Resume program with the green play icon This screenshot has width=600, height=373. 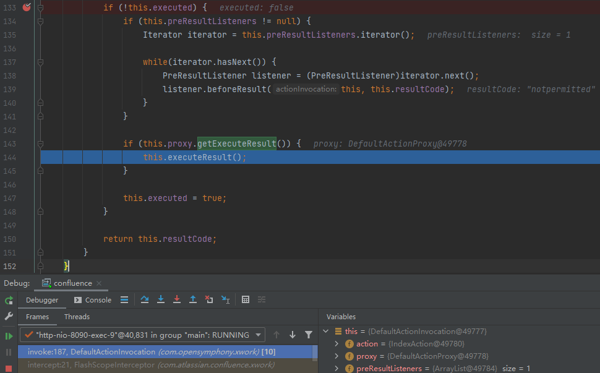(x=9, y=336)
